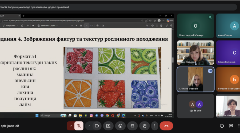Open the favorites list icon in Edge
This screenshot has height=133, width=240.
click(150, 20)
